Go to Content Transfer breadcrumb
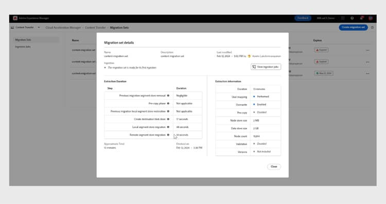This screenshot has height=204, width=386. pyautogui.click(x=95, y=28)
